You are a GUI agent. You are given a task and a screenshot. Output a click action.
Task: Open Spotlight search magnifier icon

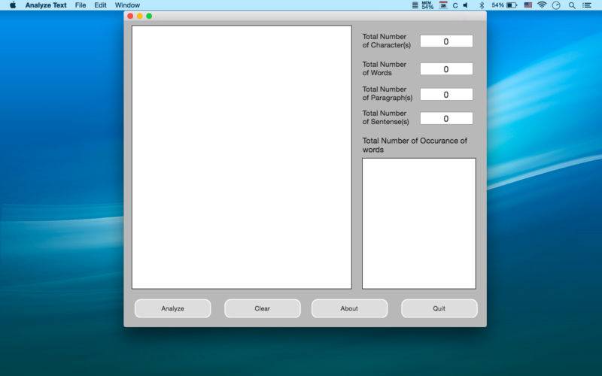(572, 5)
